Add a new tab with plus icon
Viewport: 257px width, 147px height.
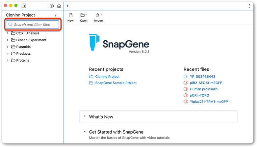[68, 6]
